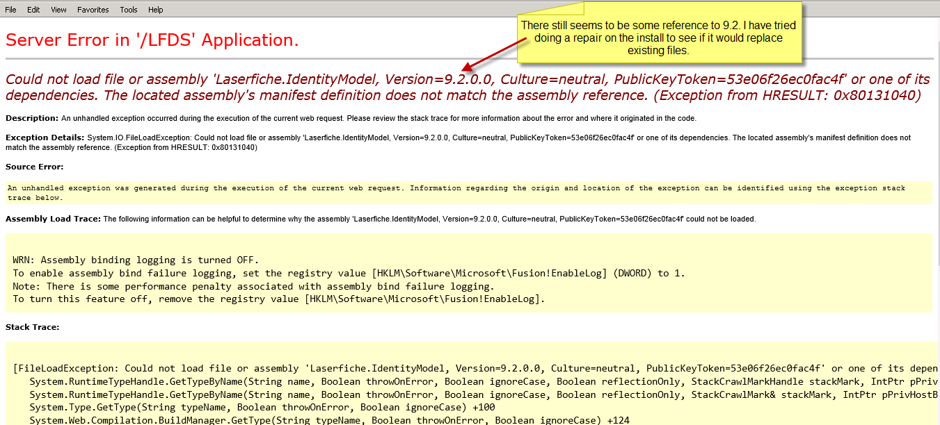Click the 'Server Error in /LFDS Application' heading

coord(152,40)
